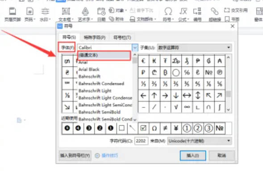Select the square root √ symbol

pyautogui.click(x=176, y=107)
